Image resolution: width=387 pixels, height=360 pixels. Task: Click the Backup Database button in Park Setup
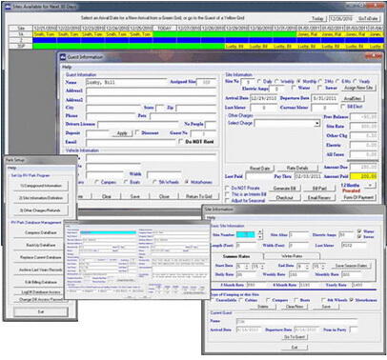(41, 245)
